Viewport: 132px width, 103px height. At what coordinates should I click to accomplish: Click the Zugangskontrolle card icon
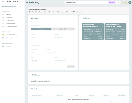(x=3, y=24)
